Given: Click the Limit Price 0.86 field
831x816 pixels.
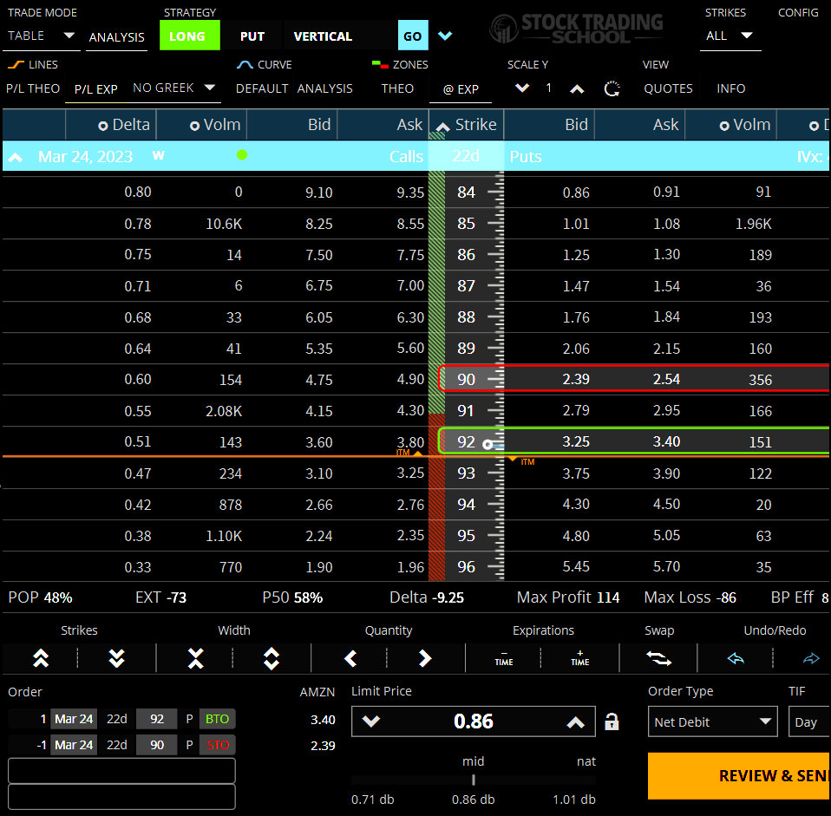Looking at the screenshot, I should [474, 721].
